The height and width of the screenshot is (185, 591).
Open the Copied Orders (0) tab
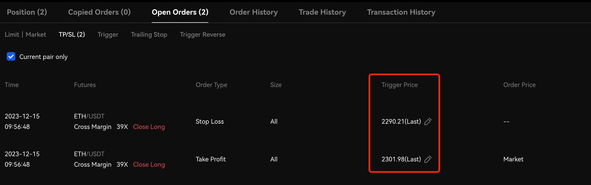(99, 12)
